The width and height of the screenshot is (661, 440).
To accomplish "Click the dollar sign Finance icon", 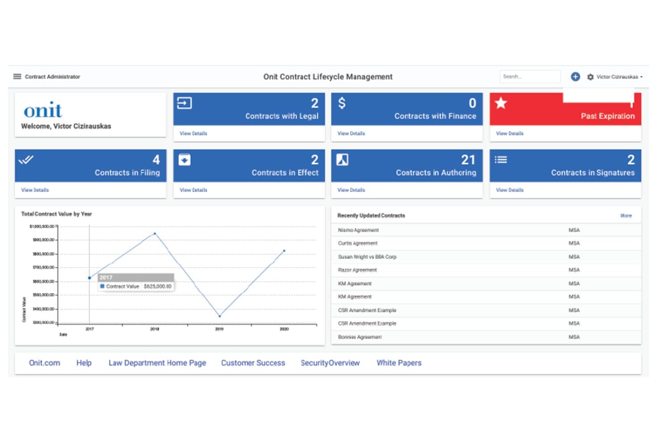I will (x=342, y=103).
